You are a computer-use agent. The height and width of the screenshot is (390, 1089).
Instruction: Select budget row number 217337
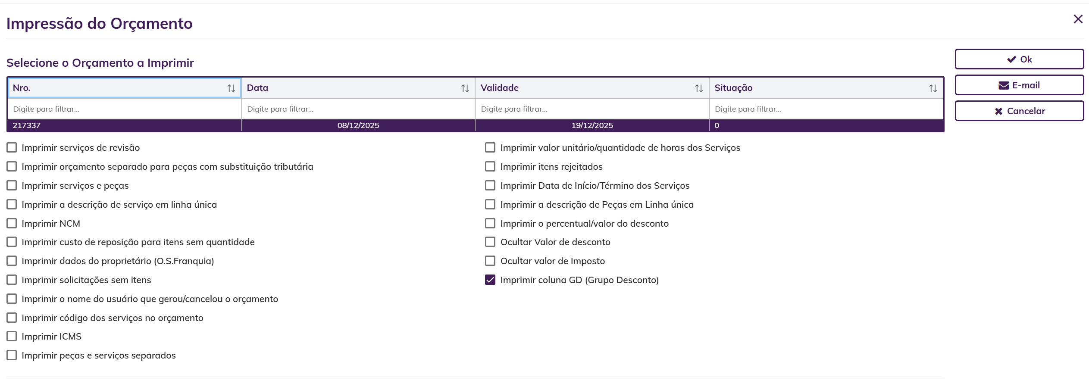[124, 125]
